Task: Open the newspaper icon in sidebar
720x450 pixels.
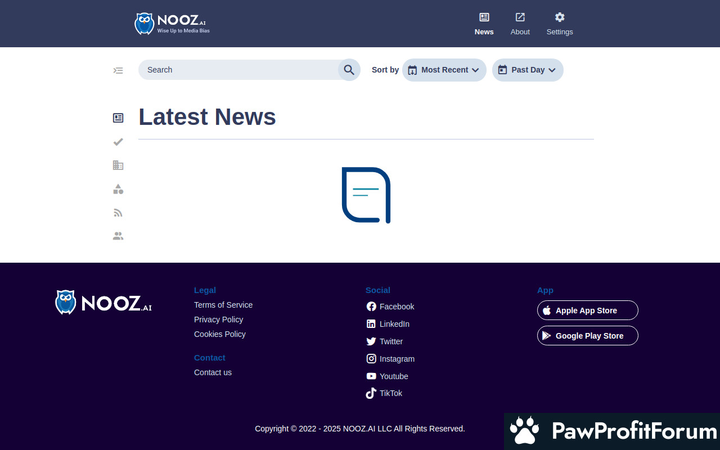Action: click(x=118, y=118)
